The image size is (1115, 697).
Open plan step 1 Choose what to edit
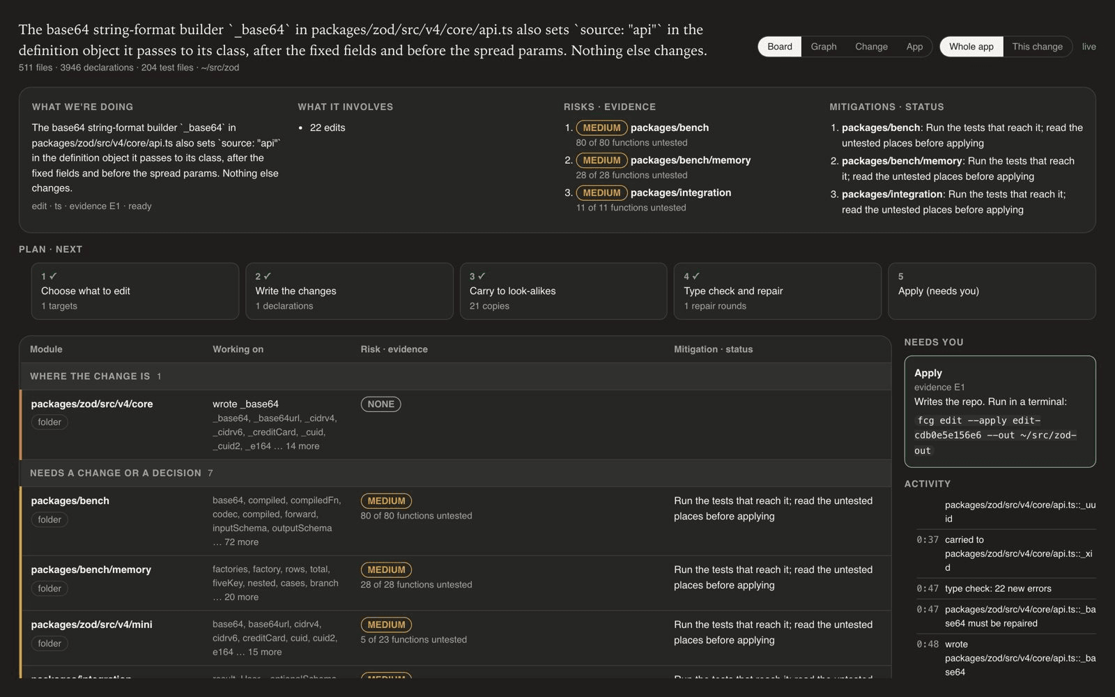135,291
